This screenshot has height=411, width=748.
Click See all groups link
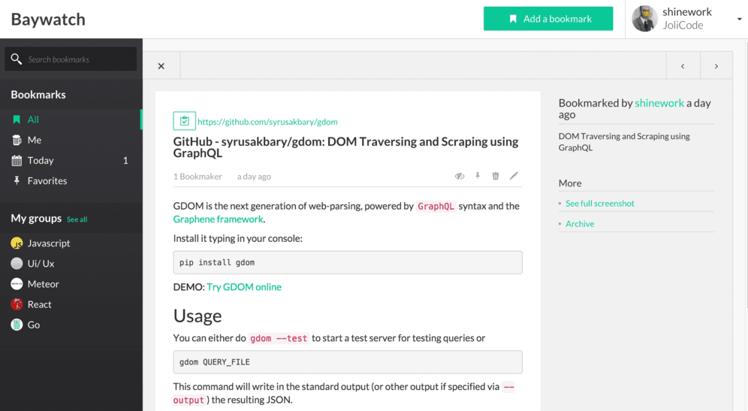pyautogui.click(x=77, y=219)
